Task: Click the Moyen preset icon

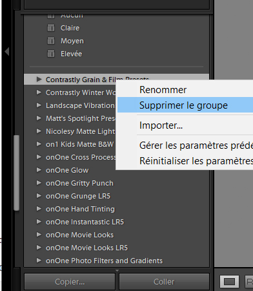Action: tap(51, 41)
